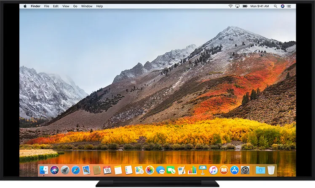The image size is (315, 188).
Task: Open Photos app from the Dock
Action: tap(149, 170)
